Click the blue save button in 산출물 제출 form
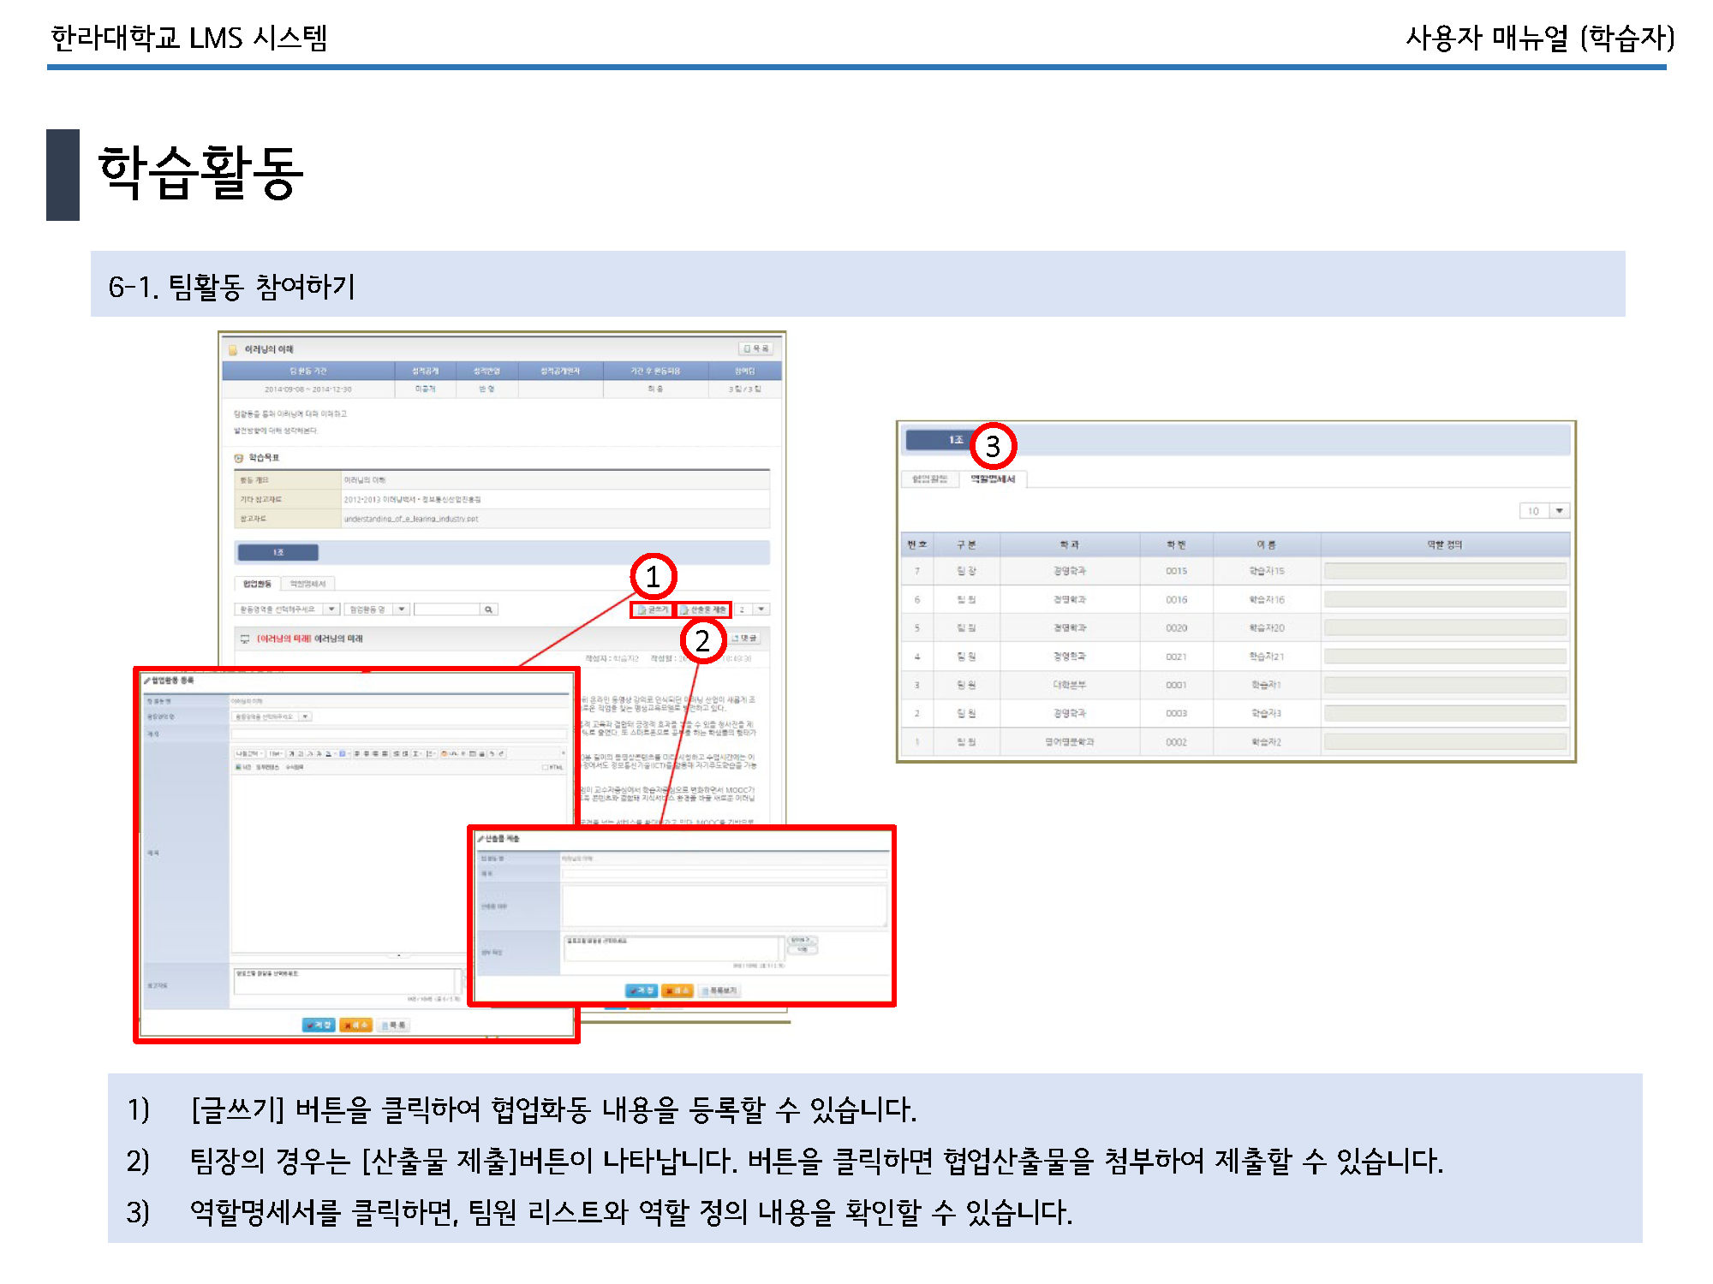The height and width of the screenshot is (1284, 1713). pos(641,990)
